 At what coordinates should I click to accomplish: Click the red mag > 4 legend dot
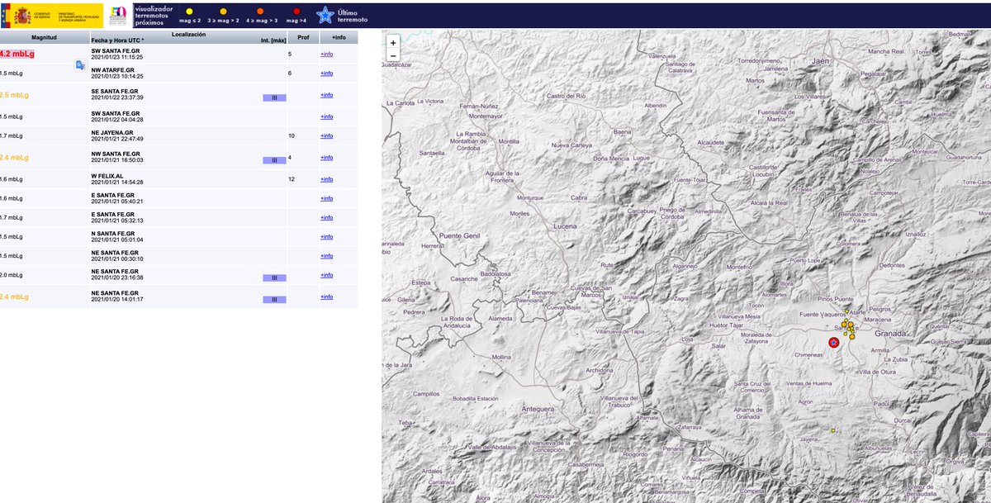click(296, 12)
